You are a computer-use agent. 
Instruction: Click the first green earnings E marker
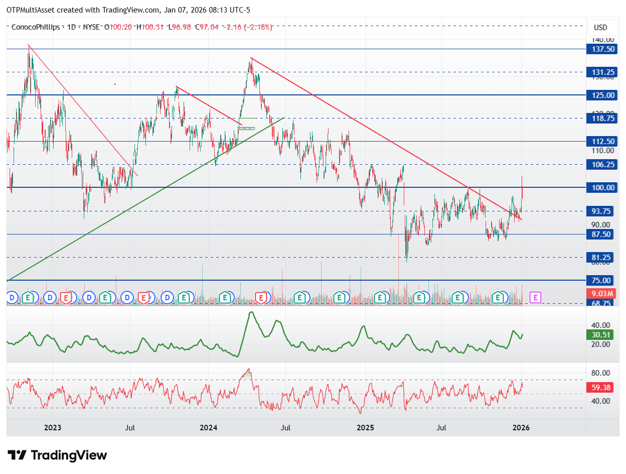tap(29, 298)
